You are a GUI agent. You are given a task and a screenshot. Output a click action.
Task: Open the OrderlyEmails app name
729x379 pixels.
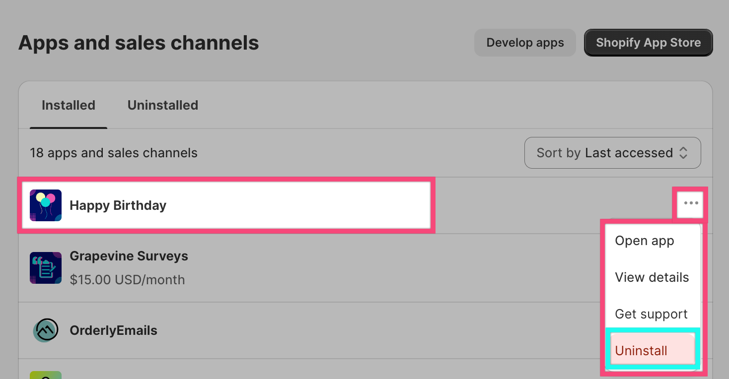[113, 330]
